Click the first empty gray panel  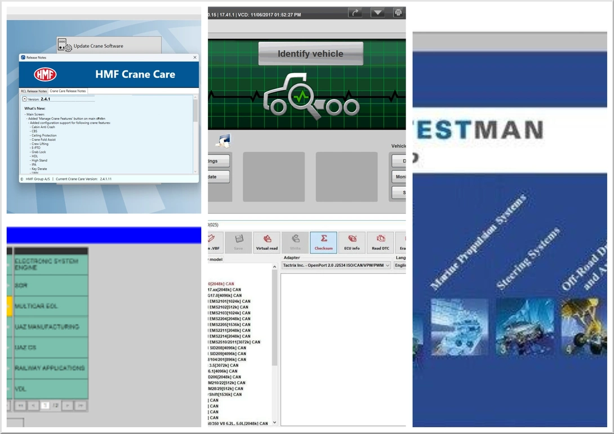tap(274, 177)
